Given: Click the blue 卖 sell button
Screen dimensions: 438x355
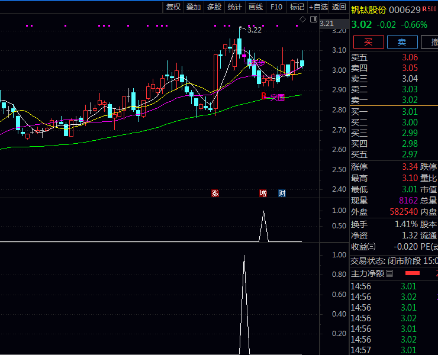Looking at the screenshot, I should tap(402, 41).
